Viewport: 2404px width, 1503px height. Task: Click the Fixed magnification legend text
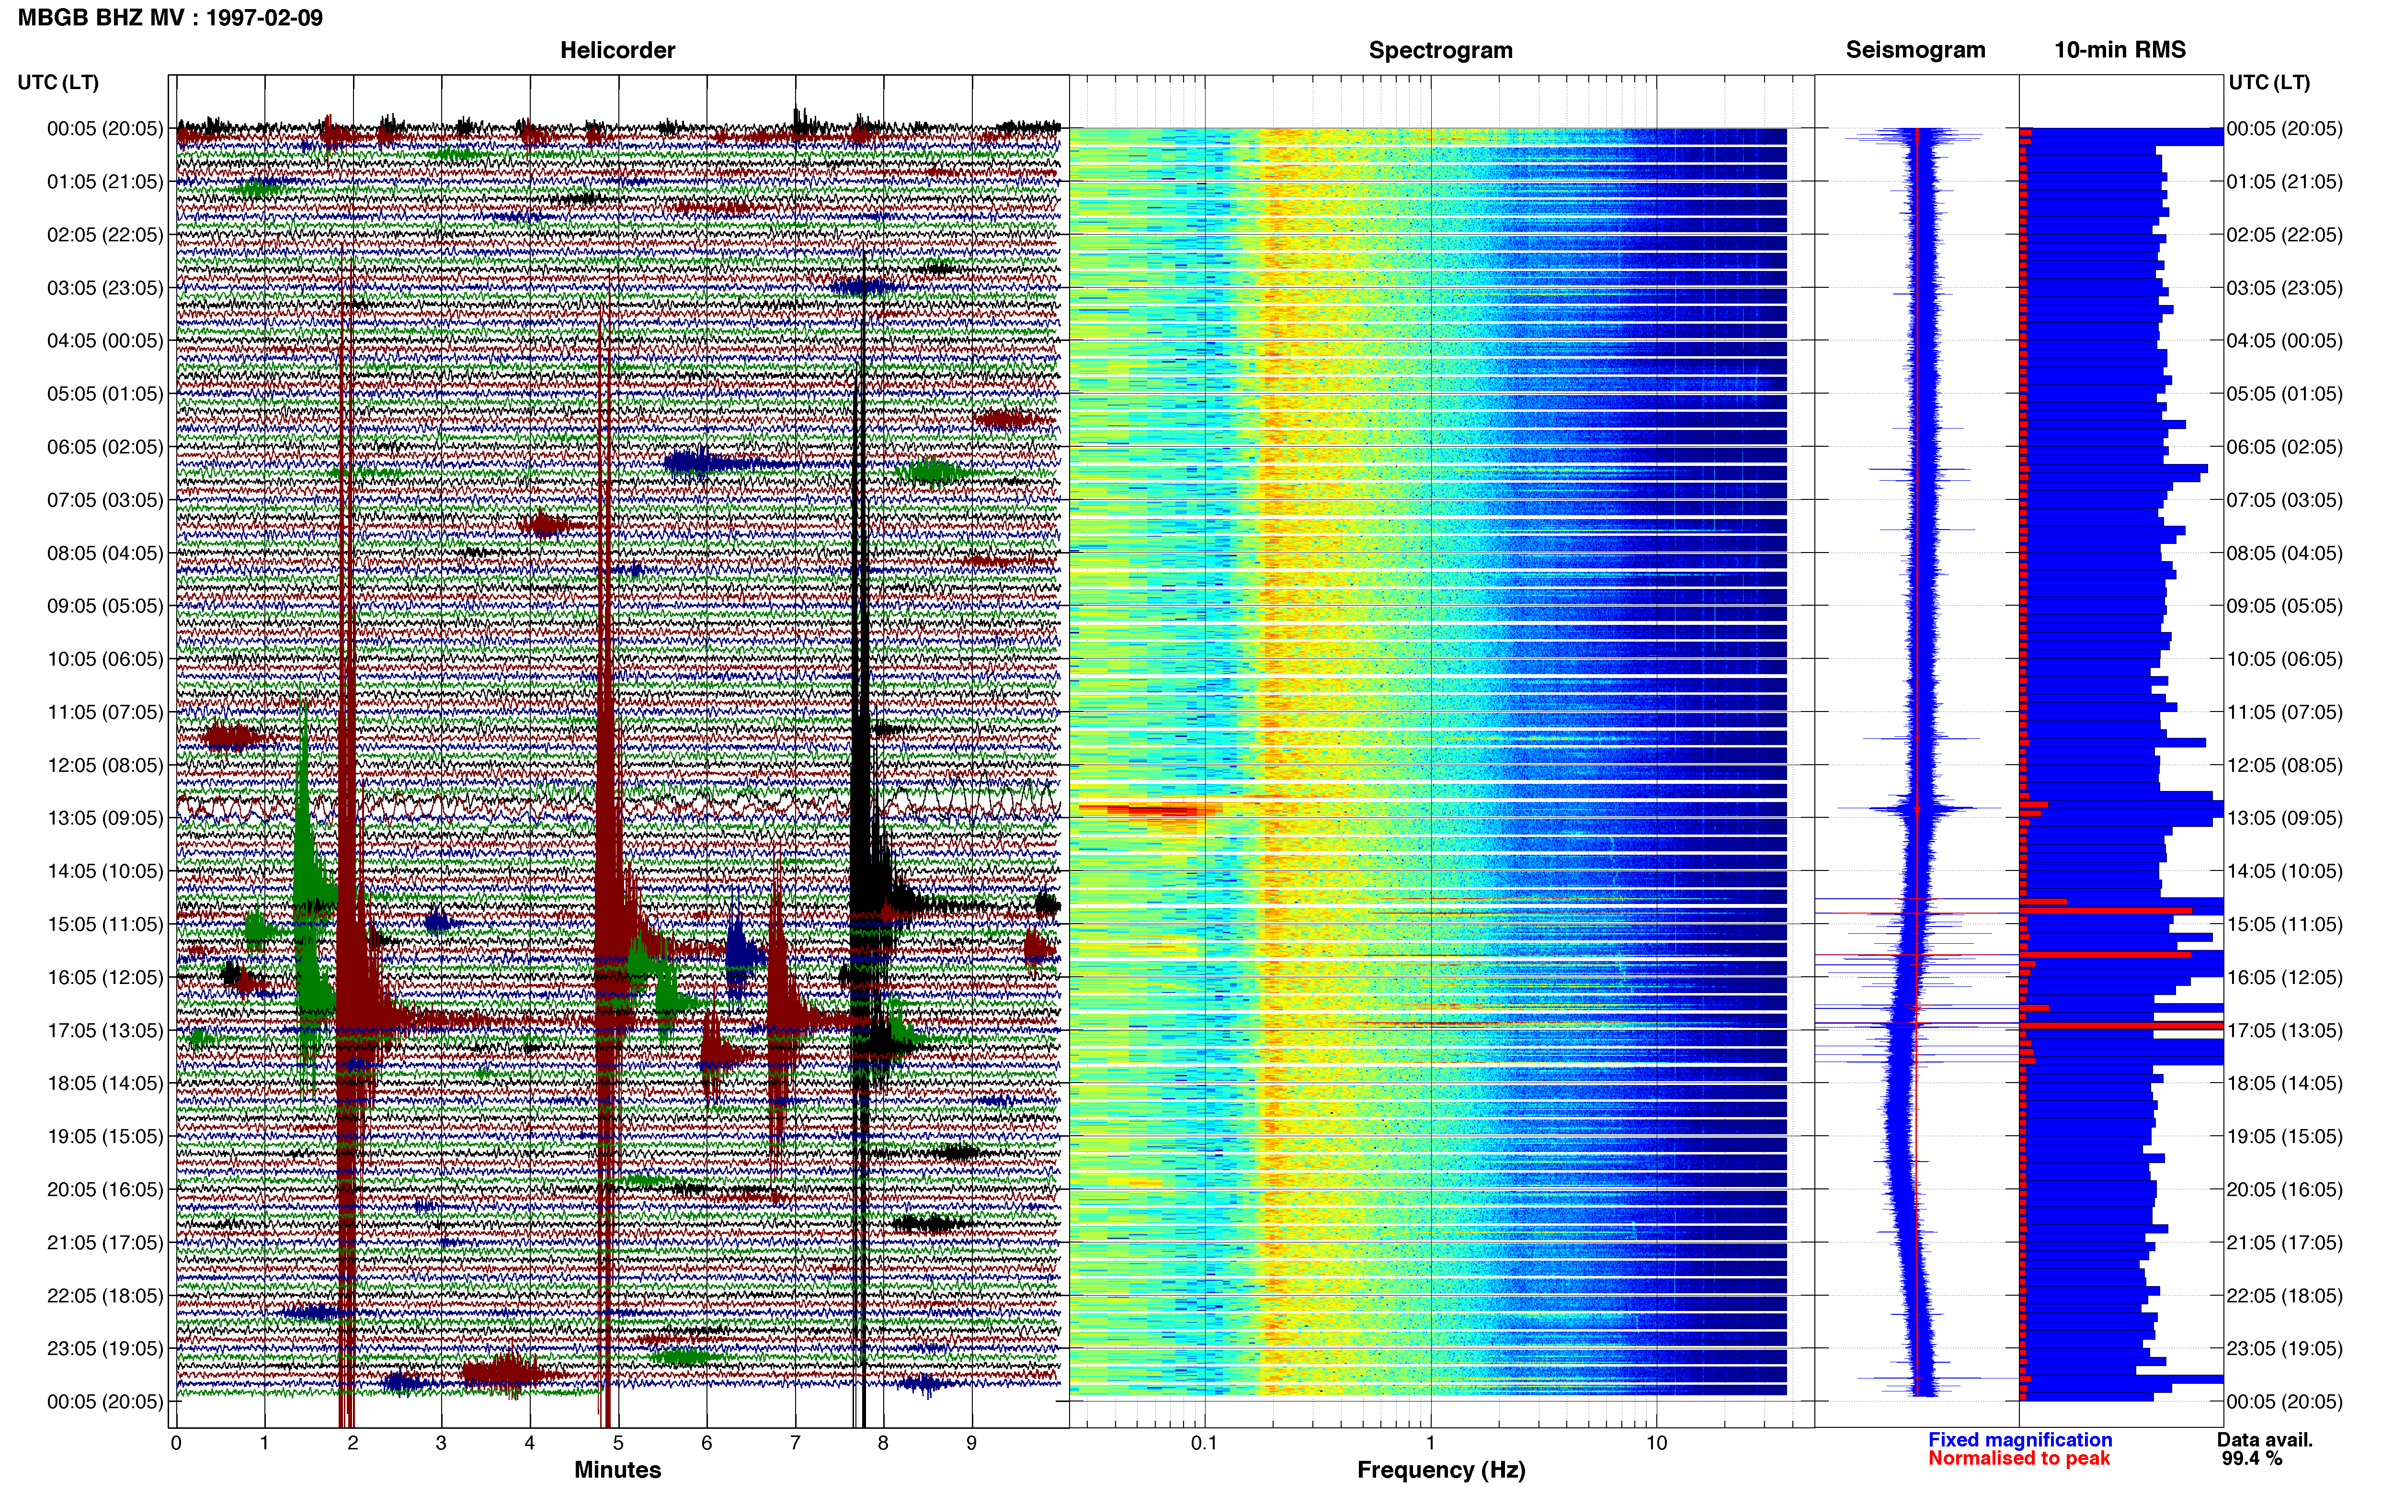(x=2020, y=1439)
